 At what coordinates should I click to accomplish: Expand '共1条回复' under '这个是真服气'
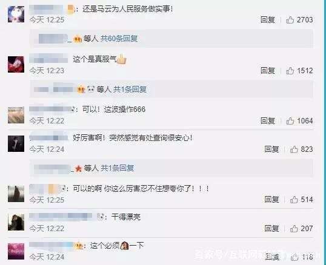[130, 90]
